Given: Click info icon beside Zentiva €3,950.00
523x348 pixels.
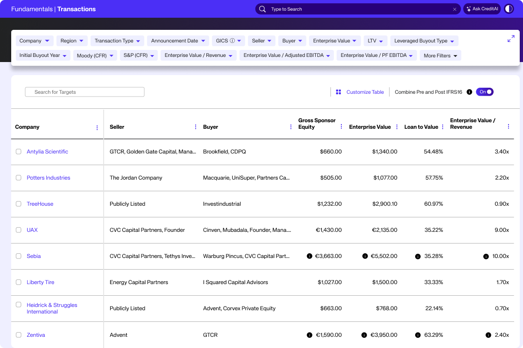Looking at the screenshot, I should [x=364, y=335].
